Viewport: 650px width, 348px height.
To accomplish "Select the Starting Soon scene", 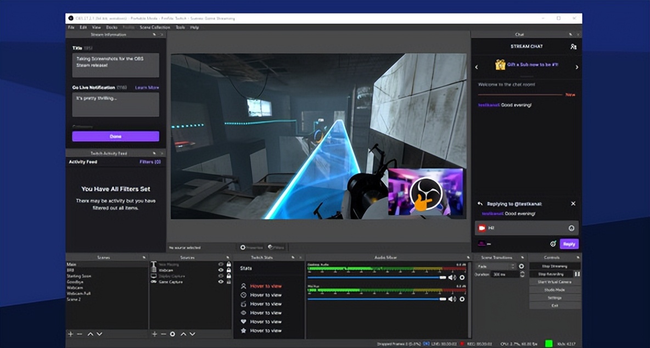I will pyautogui.click(x=79, y=276).
